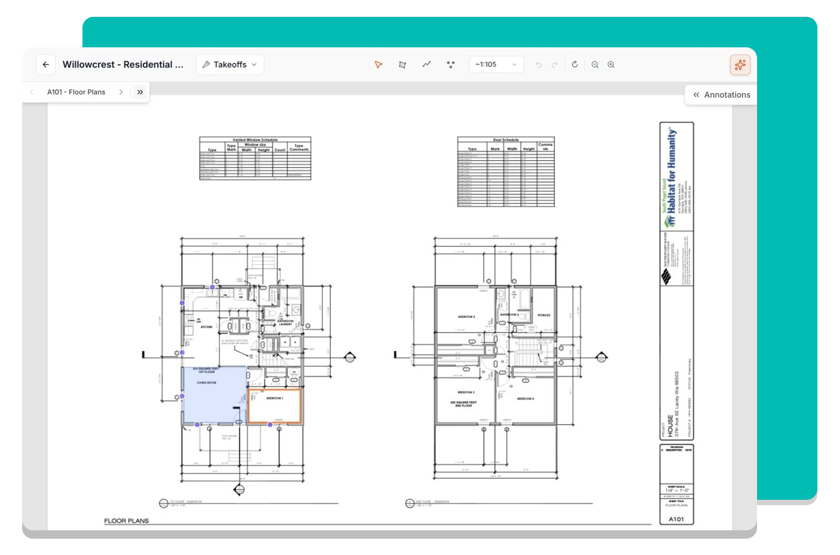This screenshot has width=840, height=555.
Task: Activate the polyline length tool
Action: coord(426,65)
